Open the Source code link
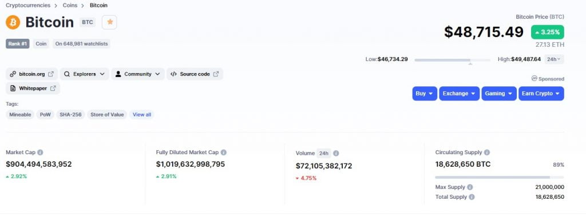Screen dimensions: 586x217 point(195,74)
